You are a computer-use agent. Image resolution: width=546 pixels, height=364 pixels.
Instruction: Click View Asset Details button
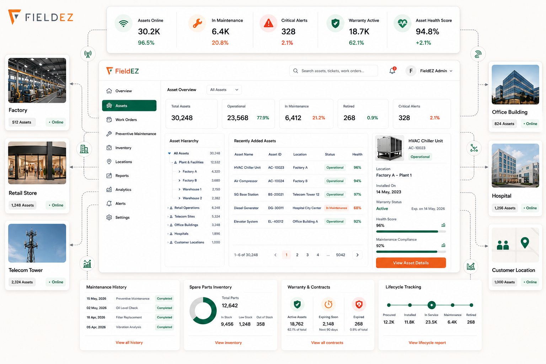pyautogui.click(x=411, y=263)
